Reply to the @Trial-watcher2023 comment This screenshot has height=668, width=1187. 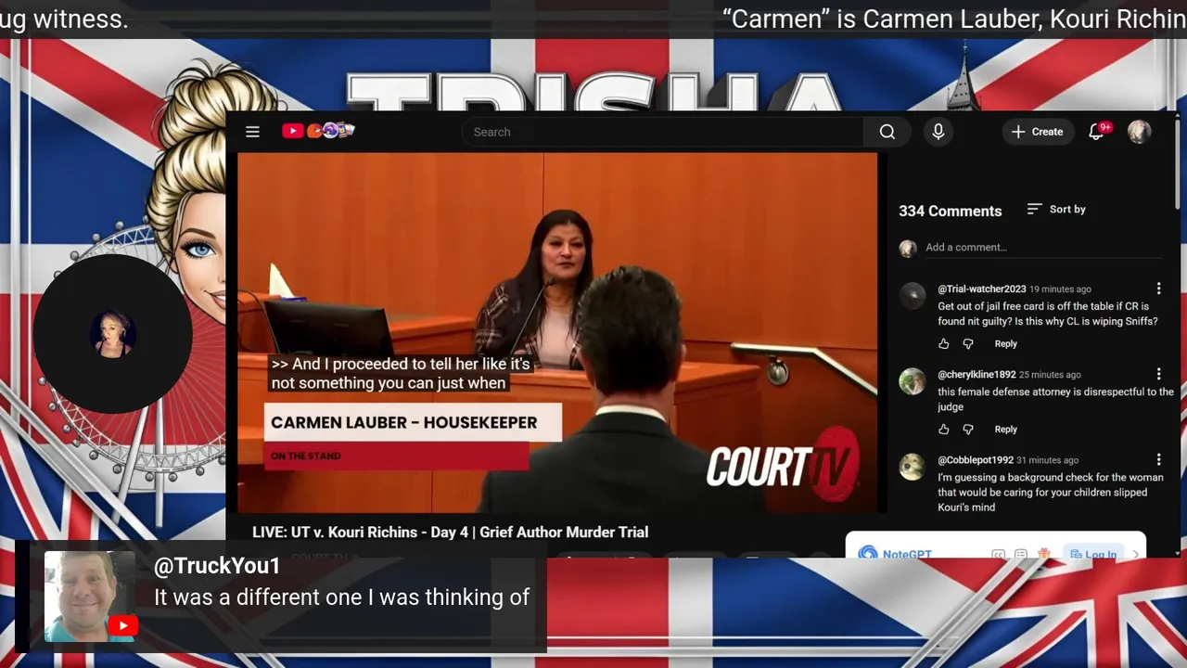1005,343
